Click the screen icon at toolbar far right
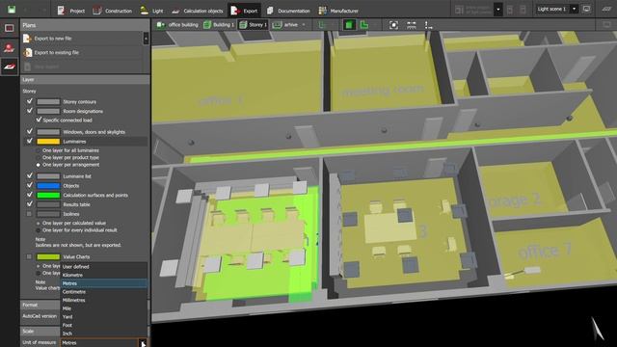The height and width of the screenshot is (347, 617). pyautogui.click(x=606, y=25)
